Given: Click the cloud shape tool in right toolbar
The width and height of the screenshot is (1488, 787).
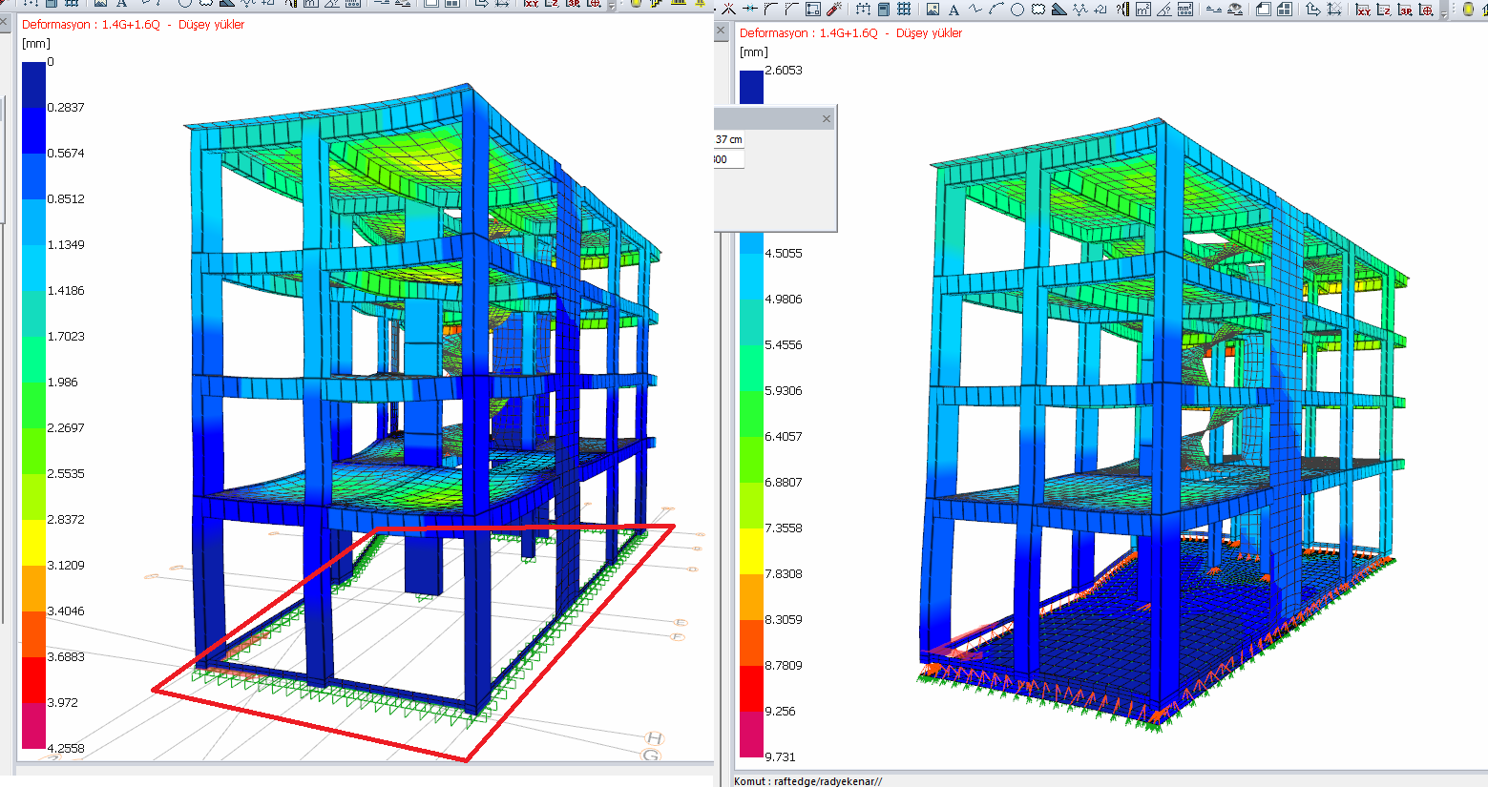Looking at the screenshot, I should [x=1037, y=10].
